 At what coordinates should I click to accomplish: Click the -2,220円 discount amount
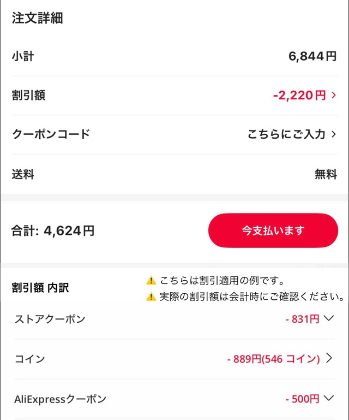coord(299,96)
